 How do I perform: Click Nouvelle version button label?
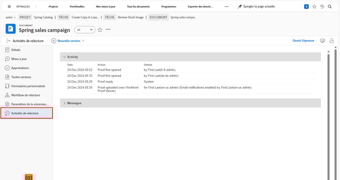pos(69,41)
